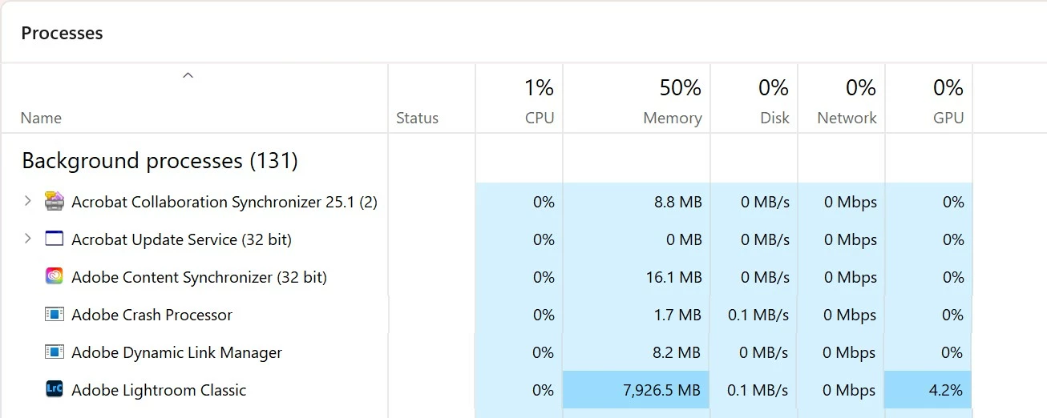Sort processes by Memory usage
The height and width of the screenshot is (418, 1047).
672,118
